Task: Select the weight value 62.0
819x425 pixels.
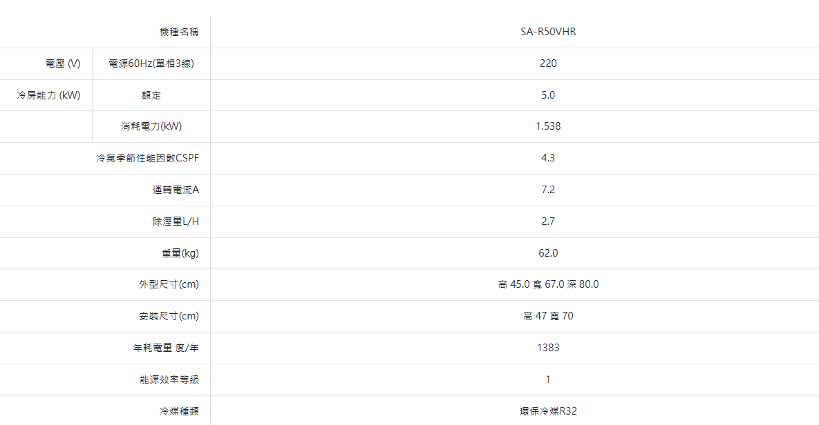Action: (548, 253)
